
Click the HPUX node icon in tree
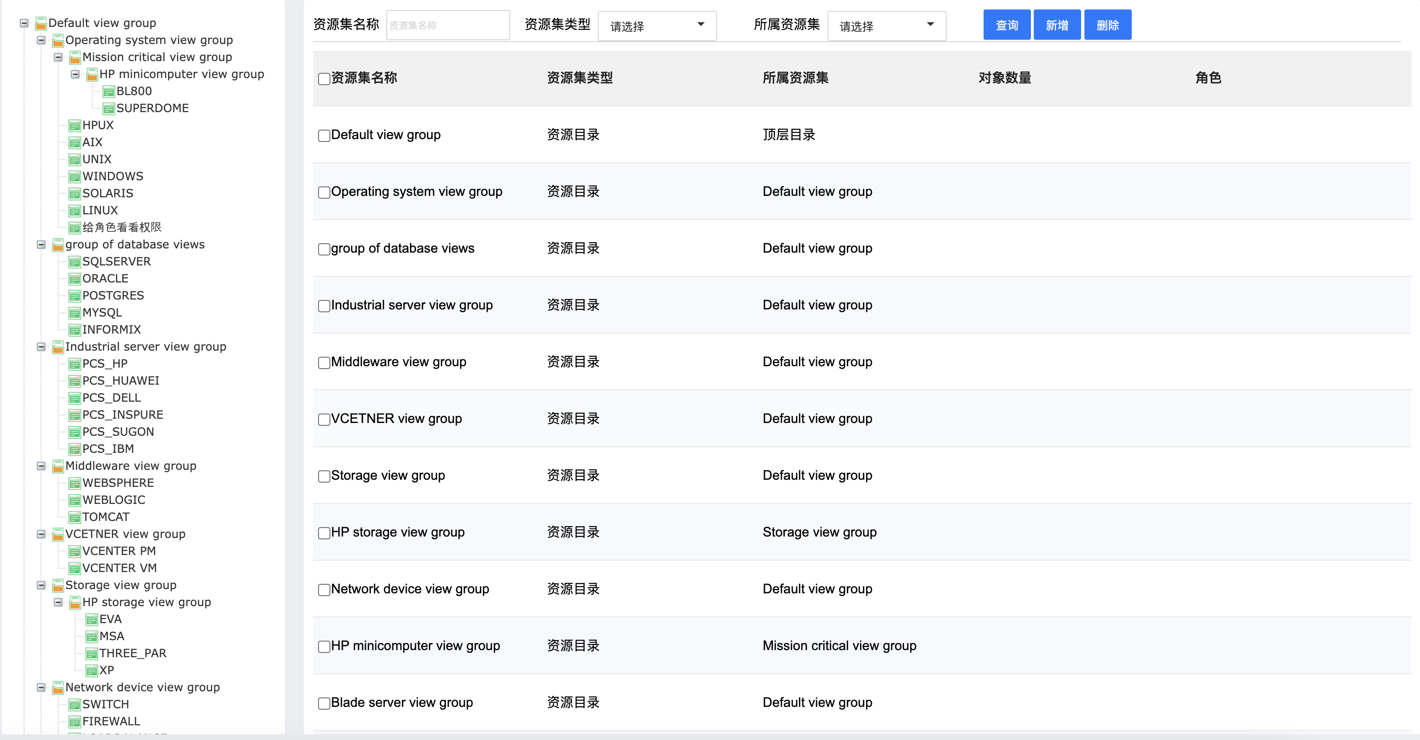[75, 126]
